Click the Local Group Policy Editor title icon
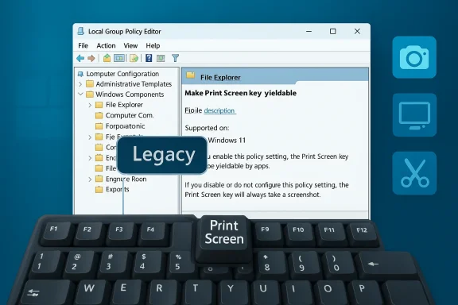The height and width of the screenshot is (305, 458). 81,31
